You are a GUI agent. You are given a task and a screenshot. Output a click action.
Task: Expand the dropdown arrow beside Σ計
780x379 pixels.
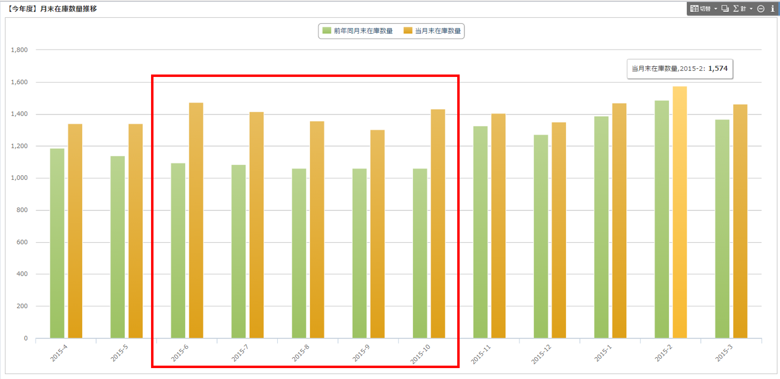click(751, 9)
